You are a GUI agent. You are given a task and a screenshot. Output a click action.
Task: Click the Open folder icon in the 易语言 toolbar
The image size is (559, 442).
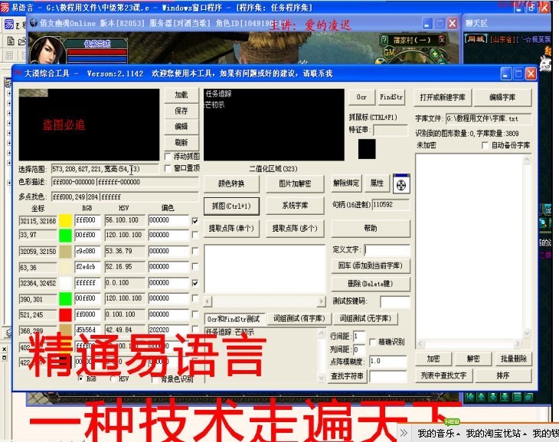point(22,41)
